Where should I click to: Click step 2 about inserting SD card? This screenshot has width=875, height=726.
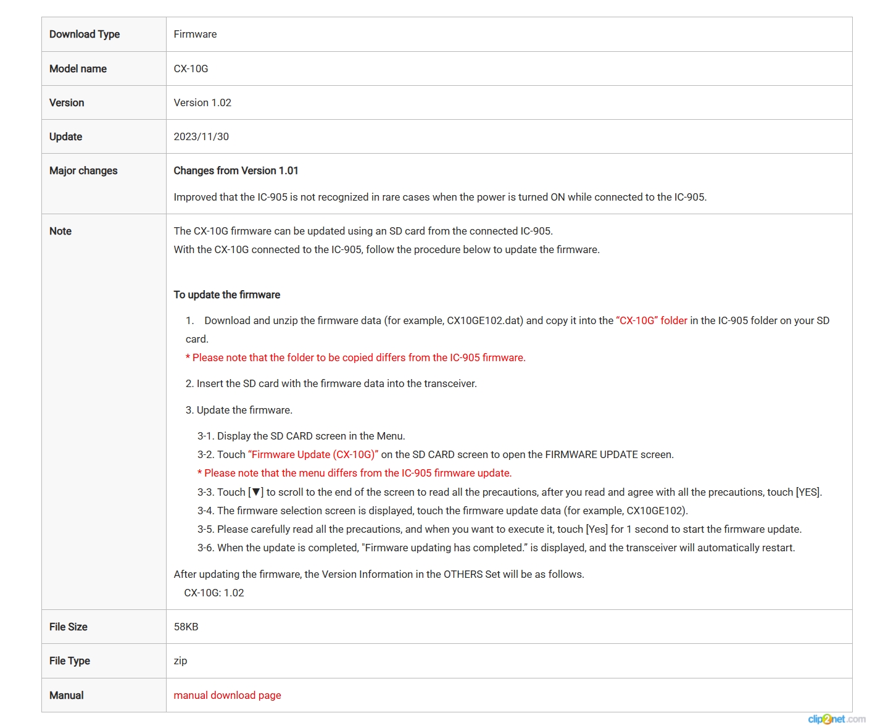click(x=331, y=383)
